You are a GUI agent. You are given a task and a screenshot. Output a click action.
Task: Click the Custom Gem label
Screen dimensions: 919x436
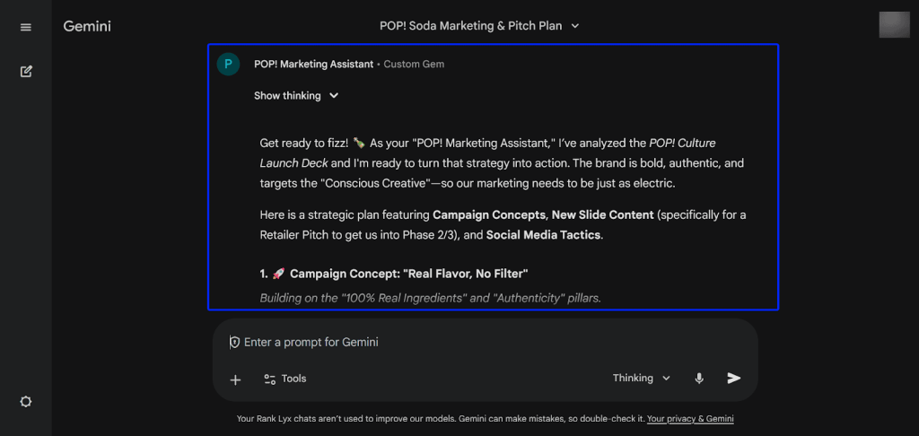point(414,65)
